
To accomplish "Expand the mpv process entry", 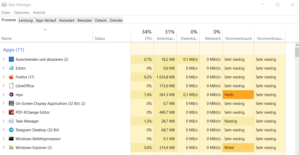I will pos(4,95).
